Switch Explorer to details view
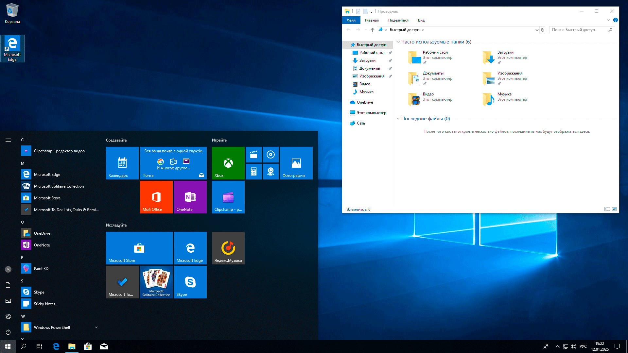This screenshot has width=628, height=353. [x=607, y=209]
